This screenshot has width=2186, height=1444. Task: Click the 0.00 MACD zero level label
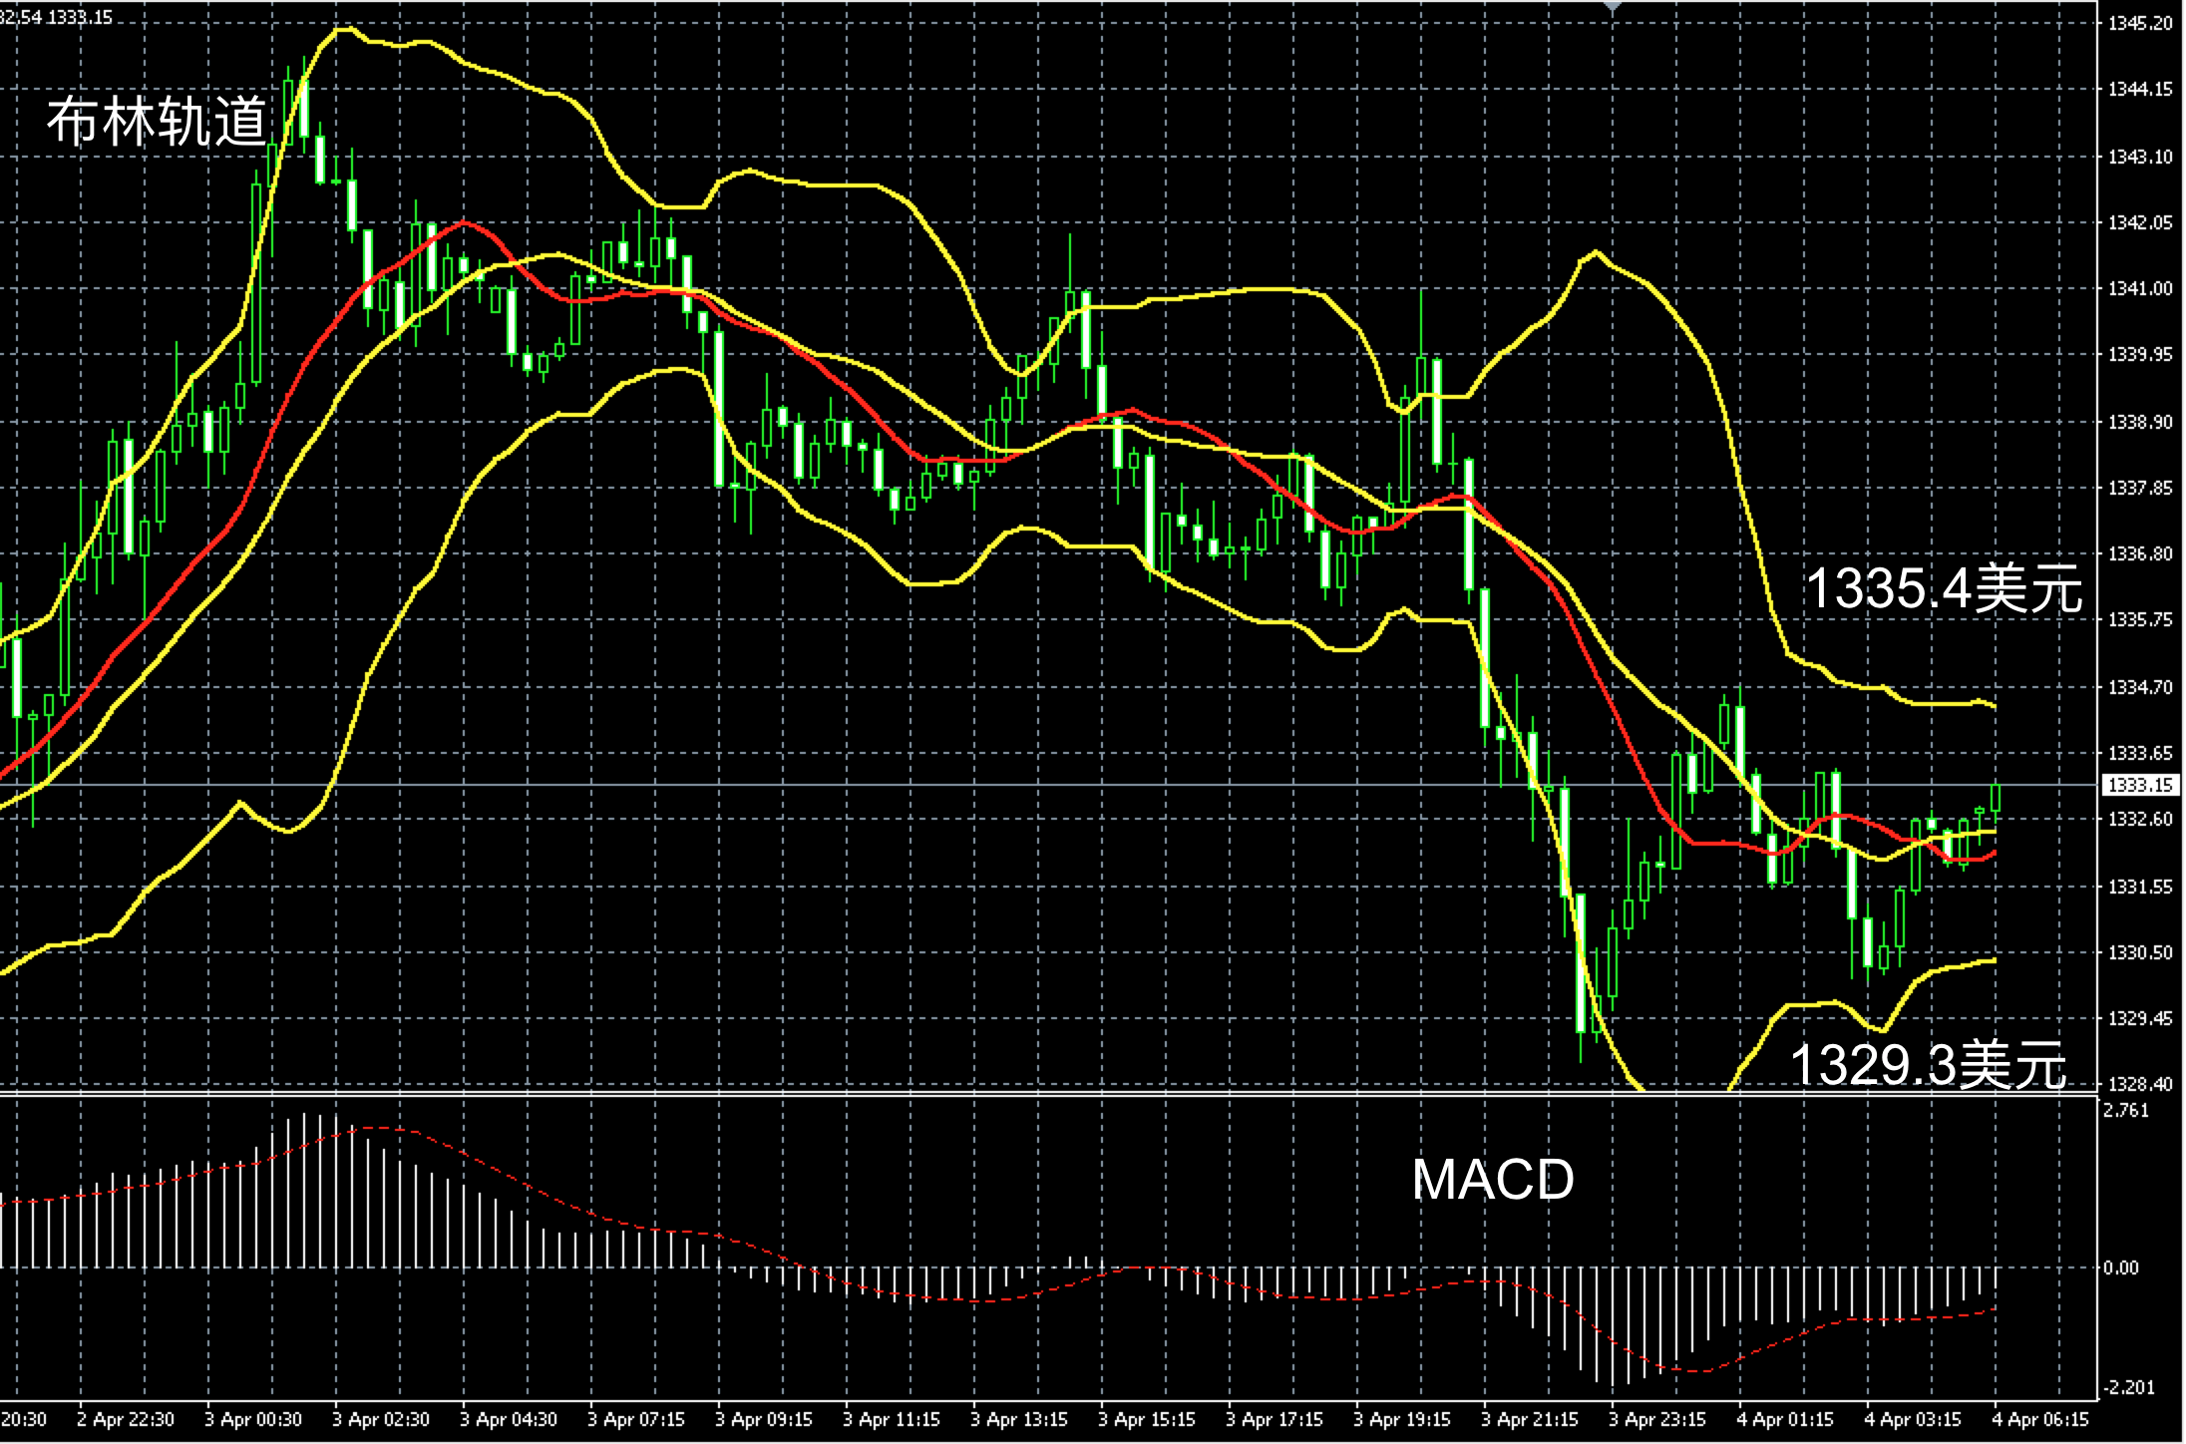point(2121,1267)
